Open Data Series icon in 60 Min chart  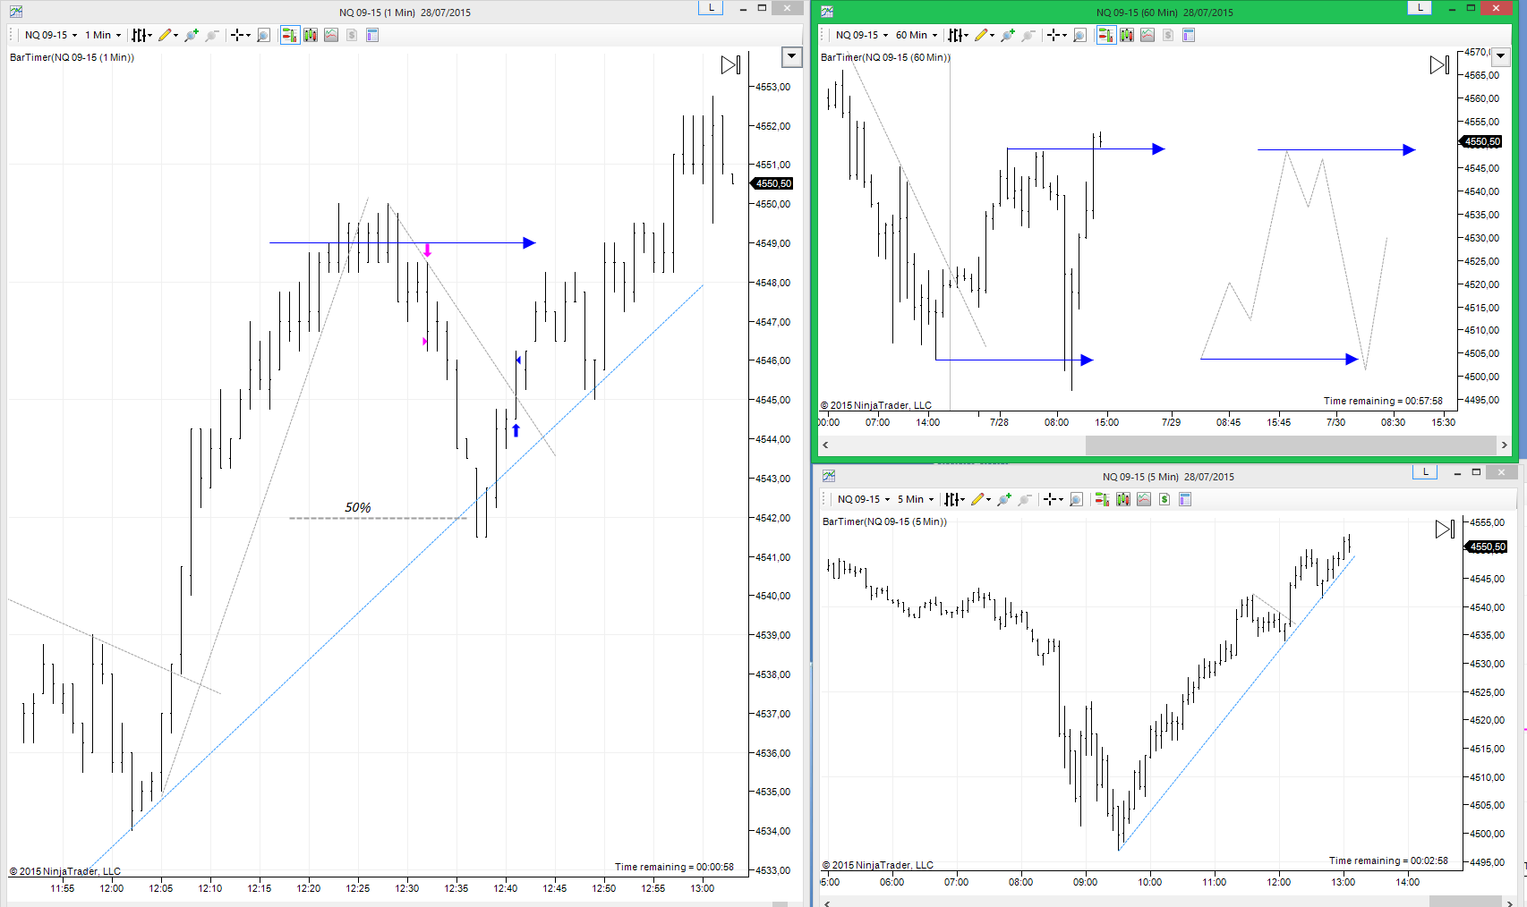click(x=1127, y=35)
